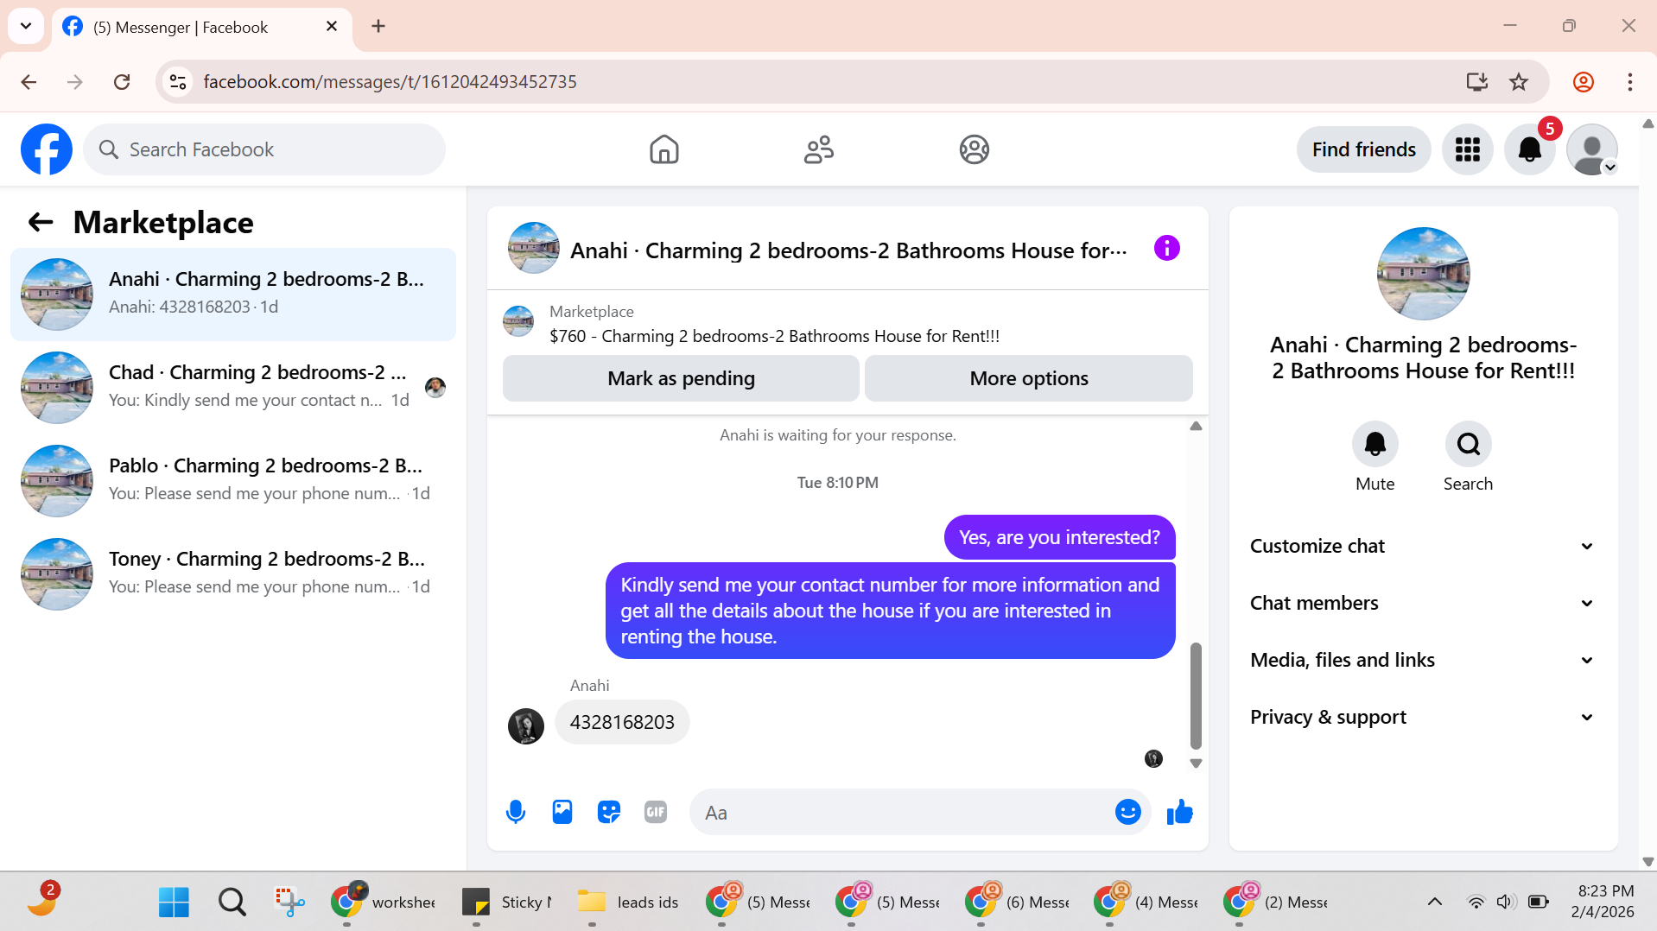Viewport: 1657px width, 931px height.
Task: Go back from Marketplace with the arrow
Action: click(x=41, y=222)
